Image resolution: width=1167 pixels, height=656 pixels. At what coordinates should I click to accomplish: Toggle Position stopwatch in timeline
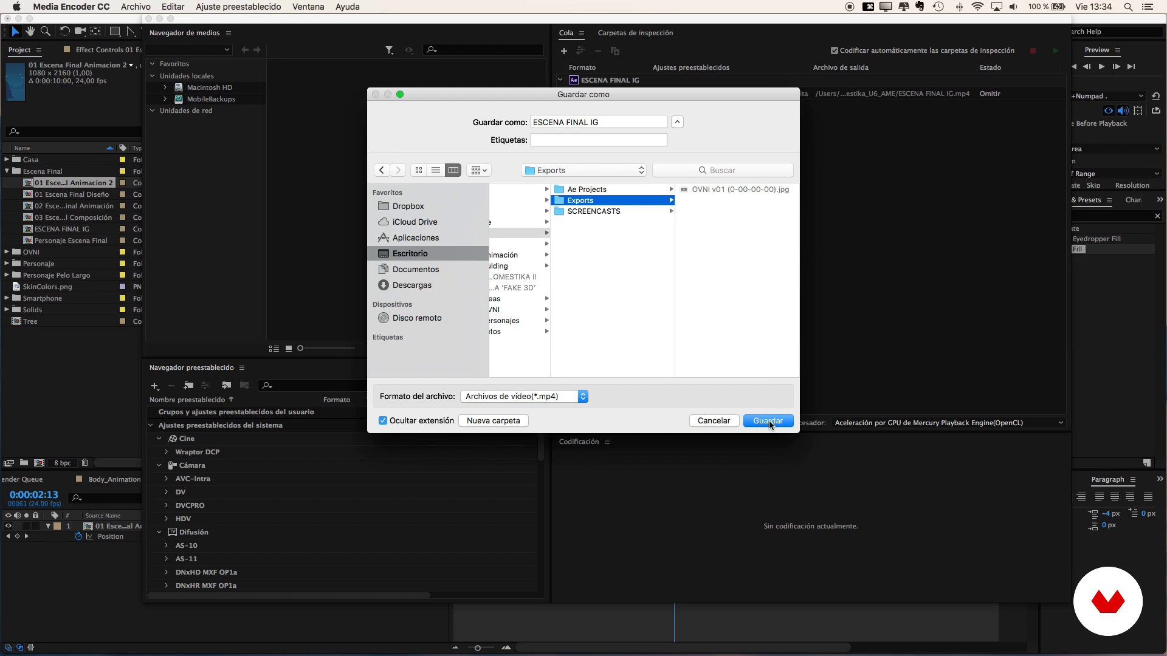pos(78,536)
